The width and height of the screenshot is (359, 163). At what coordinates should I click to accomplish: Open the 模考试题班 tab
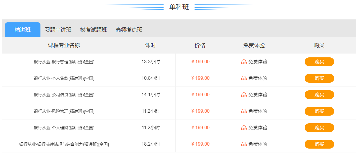(x=94, y=30)
